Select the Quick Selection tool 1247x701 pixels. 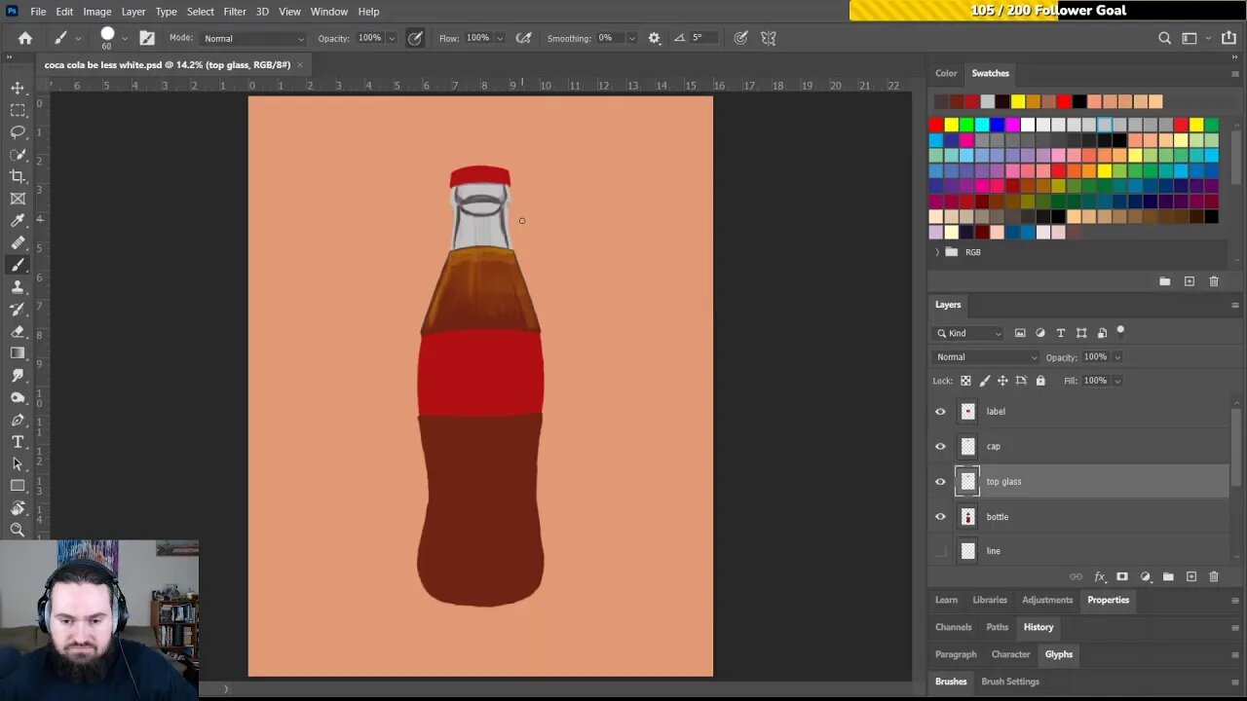tap(18, 155)
